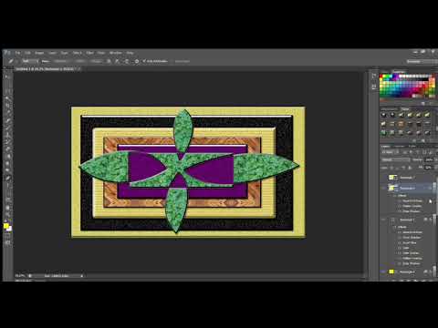
Task: Toggle Color Overlay effect visibility on Rectangle 5
Action: click(x=400, y=253)
